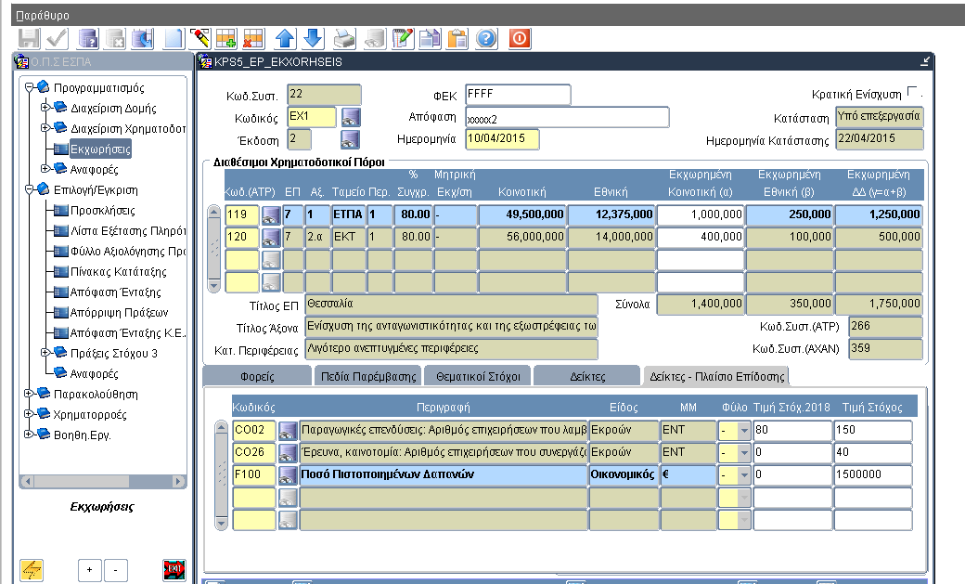Click the plus expand-all button
The width and height of the screenshot is (965, 584).
coord(90,570)
